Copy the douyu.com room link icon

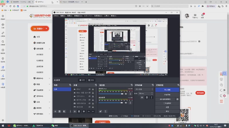click(x=199, y=41)
